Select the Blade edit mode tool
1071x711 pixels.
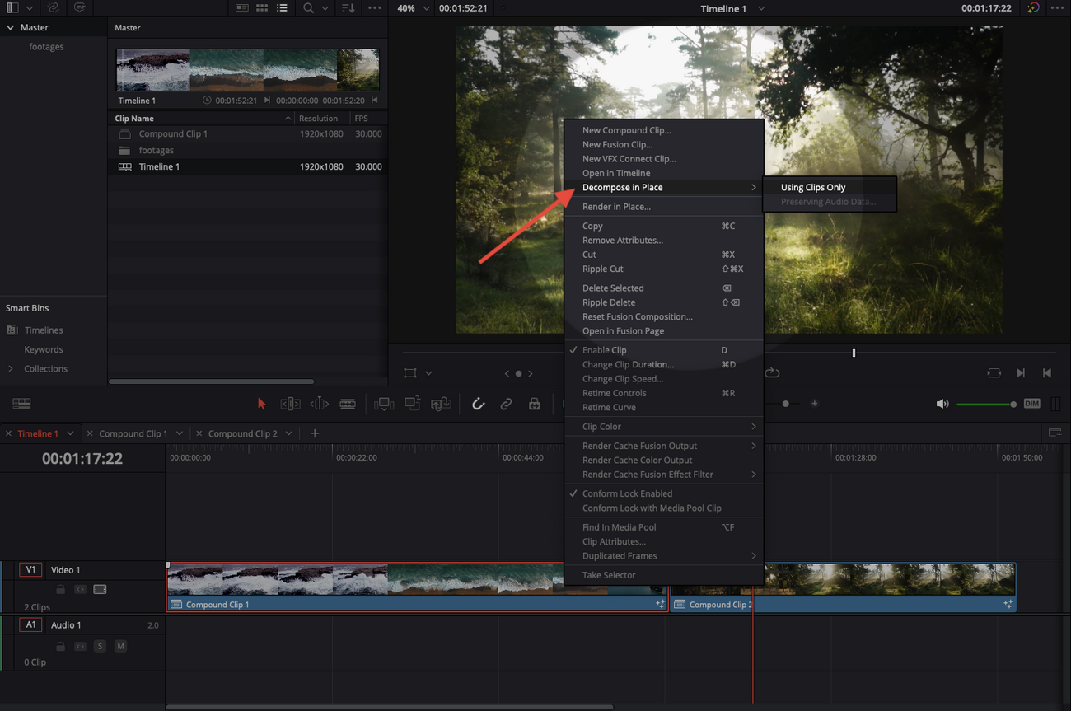point(348,404)
